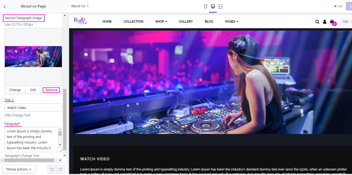Switch to fullscreen width preview icon

point(220,6)
